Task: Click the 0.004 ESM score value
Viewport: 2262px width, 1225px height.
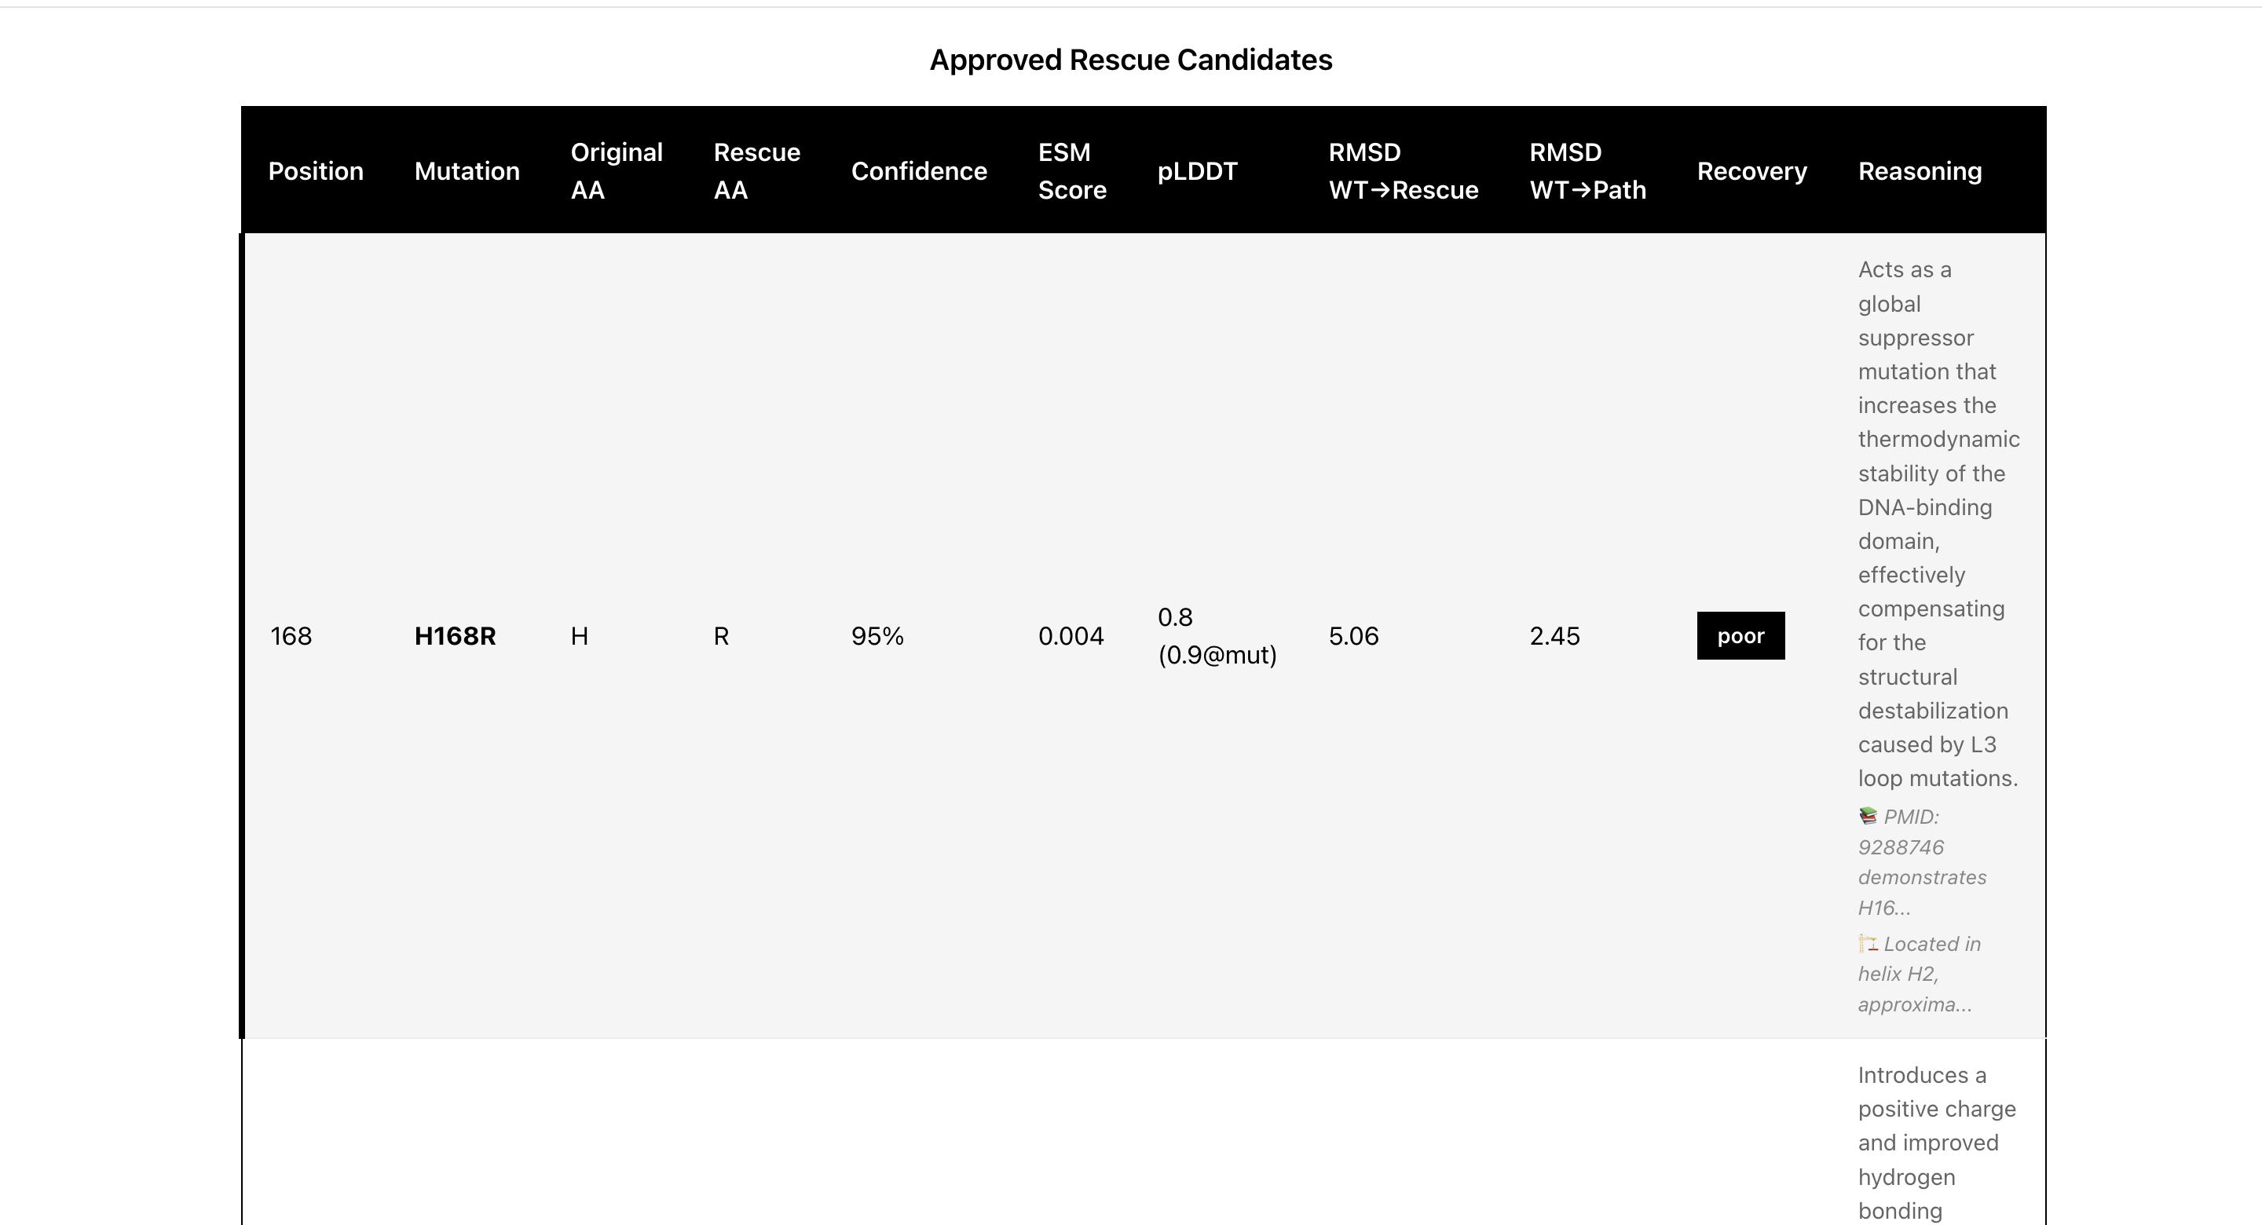Action: (1071, 636)
